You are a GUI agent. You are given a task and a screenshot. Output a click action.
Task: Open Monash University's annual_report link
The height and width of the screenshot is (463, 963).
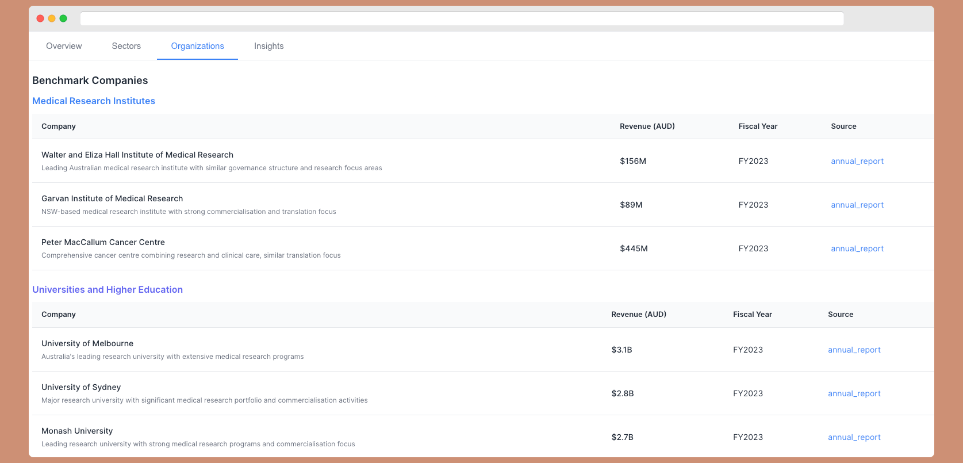click(x=854, y=437)
